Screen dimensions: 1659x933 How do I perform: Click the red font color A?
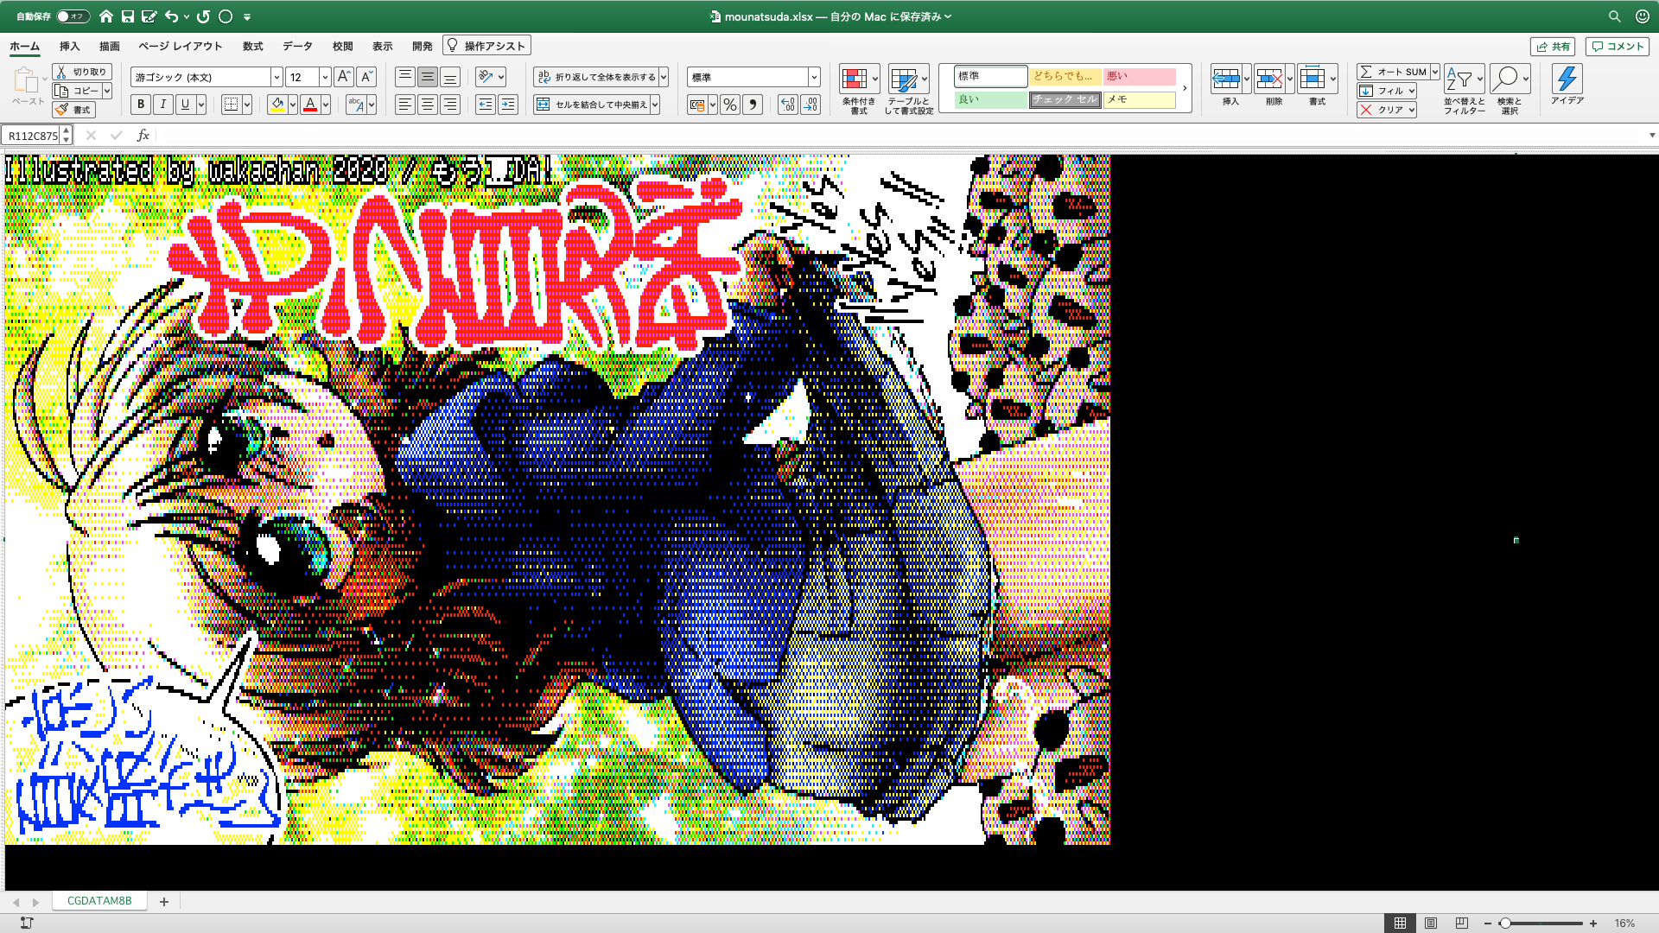[310, 105]
